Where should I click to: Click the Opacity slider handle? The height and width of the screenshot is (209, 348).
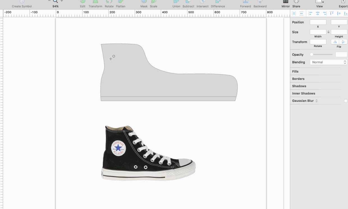(x=312, y=55)
